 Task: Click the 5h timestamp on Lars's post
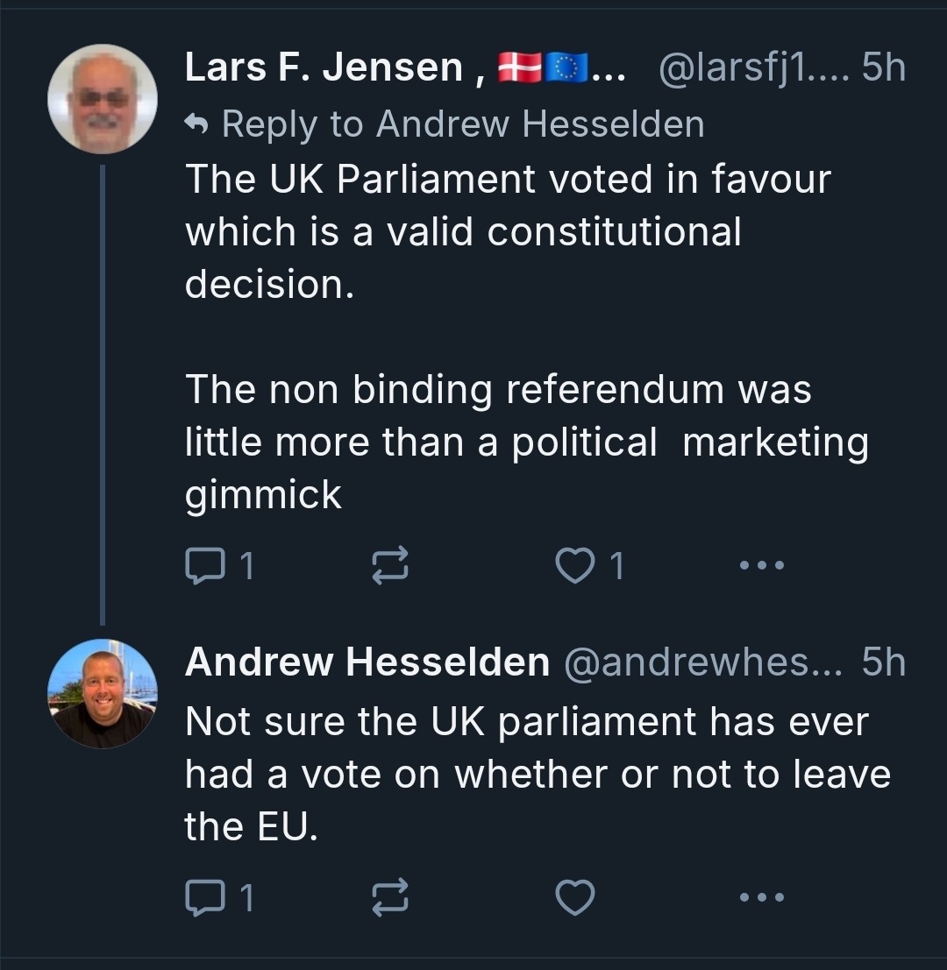pyautogui.click(x=882, y=68)
